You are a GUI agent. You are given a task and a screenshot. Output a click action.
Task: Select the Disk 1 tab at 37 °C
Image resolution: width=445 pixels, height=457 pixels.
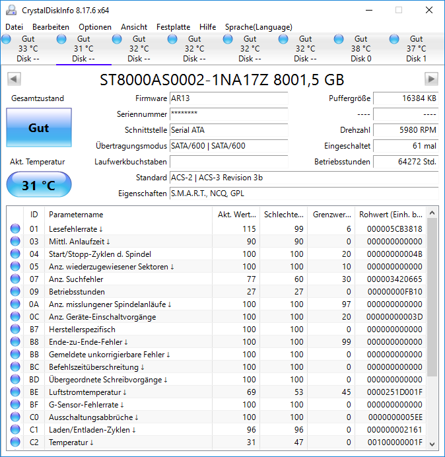pyautogui.click(x=416, y=49)
